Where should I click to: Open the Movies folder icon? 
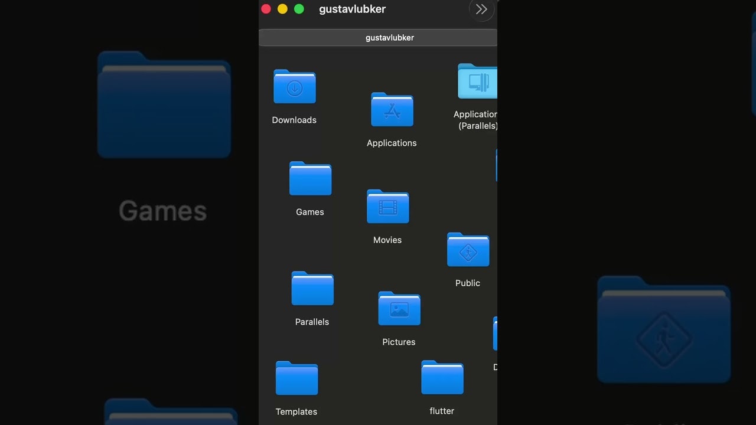click(x=387, y=207)
